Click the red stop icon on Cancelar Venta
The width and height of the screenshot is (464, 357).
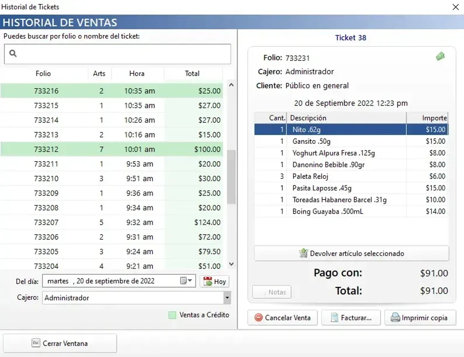(x=259, y=318)
